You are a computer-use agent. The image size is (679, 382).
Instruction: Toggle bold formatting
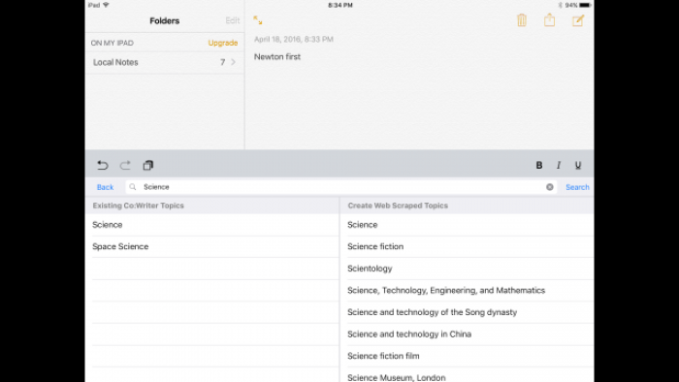pos(539,165)
